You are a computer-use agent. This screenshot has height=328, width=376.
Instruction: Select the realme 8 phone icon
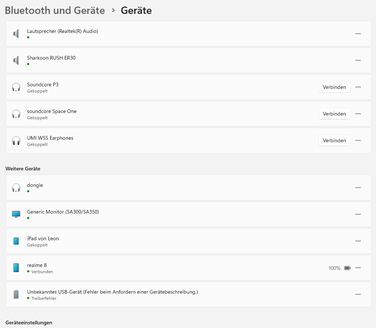tap(16, 267)
